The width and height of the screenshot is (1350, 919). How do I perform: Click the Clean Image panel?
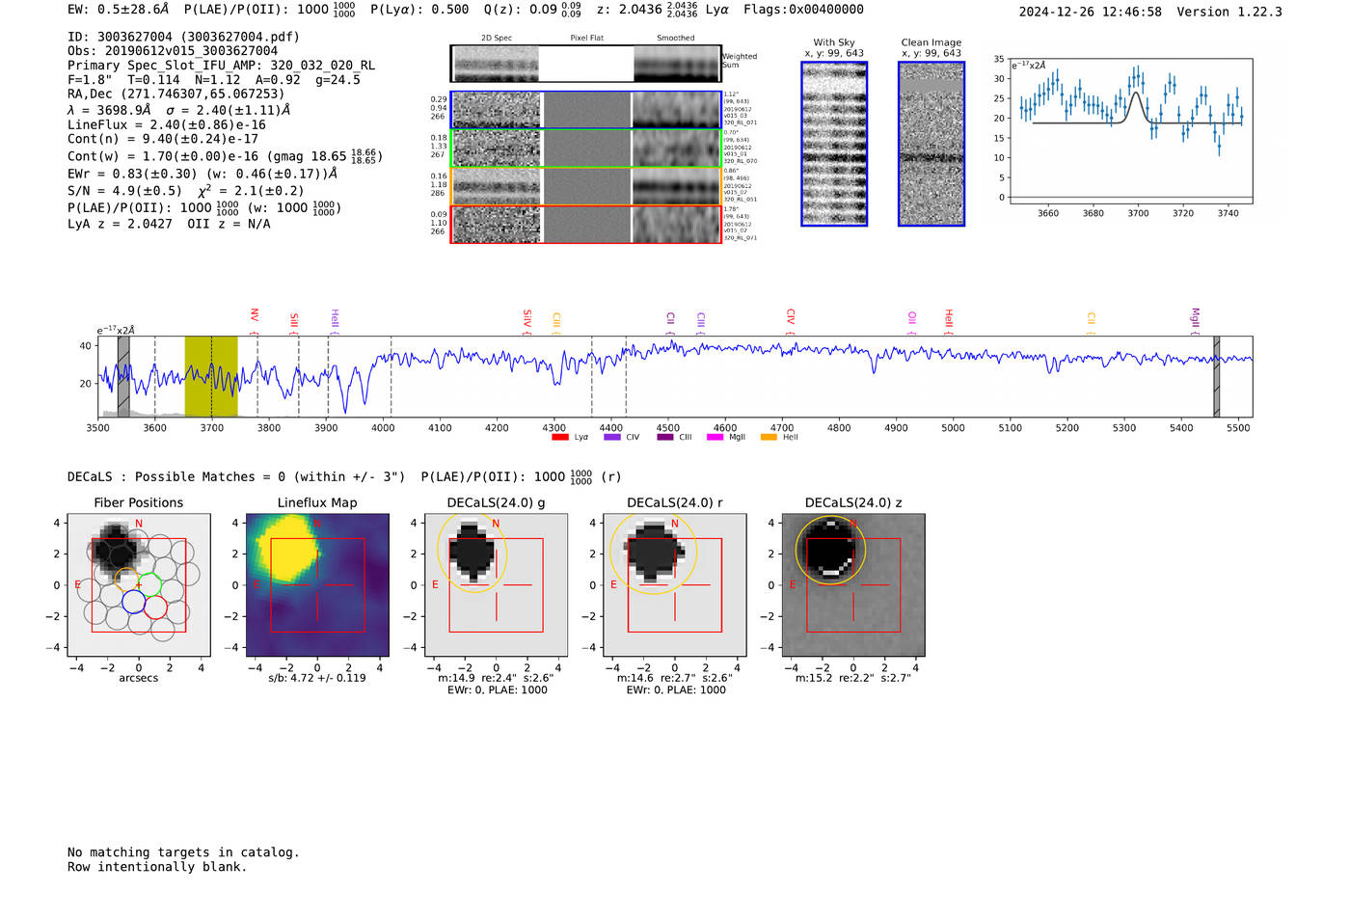point(931,144)
